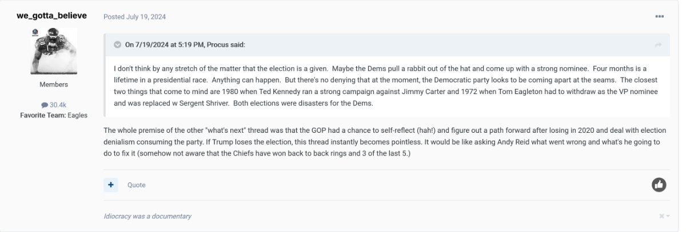The image size is (686, 232).
Task: Click the Quote reply link
Action: pos(136,185)
